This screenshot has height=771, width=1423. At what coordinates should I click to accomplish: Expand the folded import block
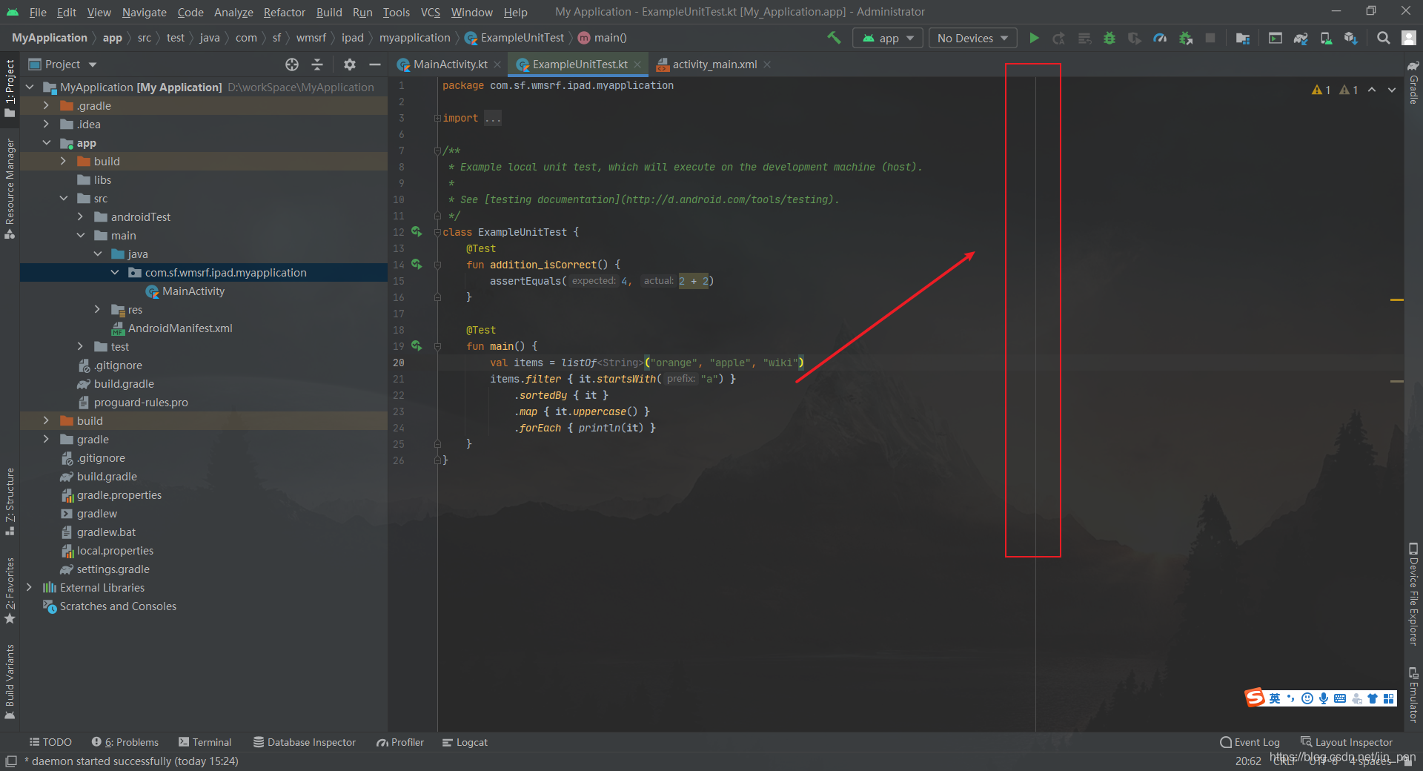(x=437, y=118)
